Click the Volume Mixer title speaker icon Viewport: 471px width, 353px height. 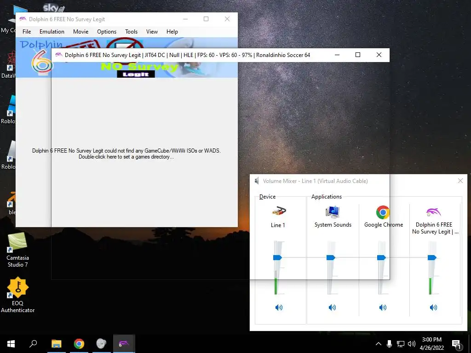257,181
